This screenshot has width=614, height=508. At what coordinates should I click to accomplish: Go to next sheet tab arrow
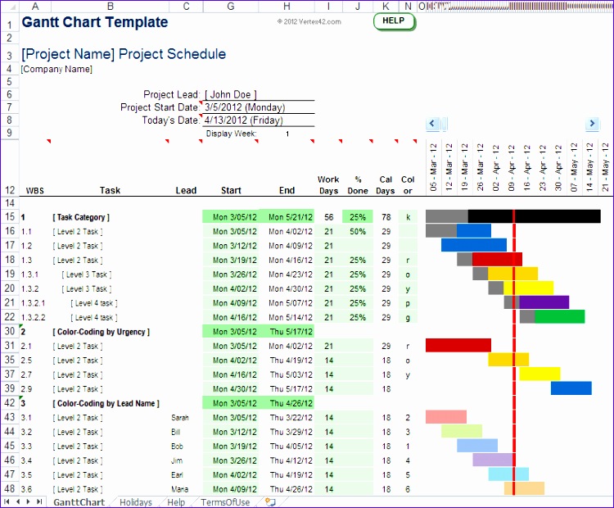click(x=28, y=501)
